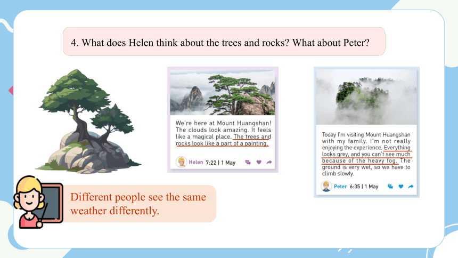
Task: Click underlined text "The trees and rocks look like..."
Action: point(224,140)
